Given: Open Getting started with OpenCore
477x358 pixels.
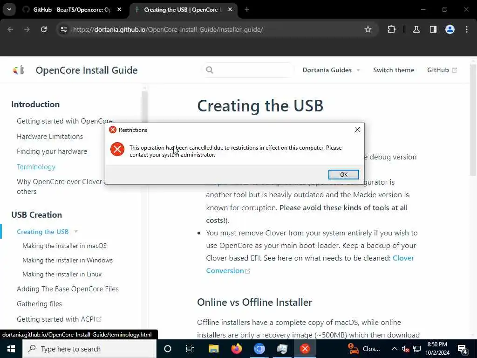Looking at the screenshot, I should pyautogui.click(x=65, y=121).
